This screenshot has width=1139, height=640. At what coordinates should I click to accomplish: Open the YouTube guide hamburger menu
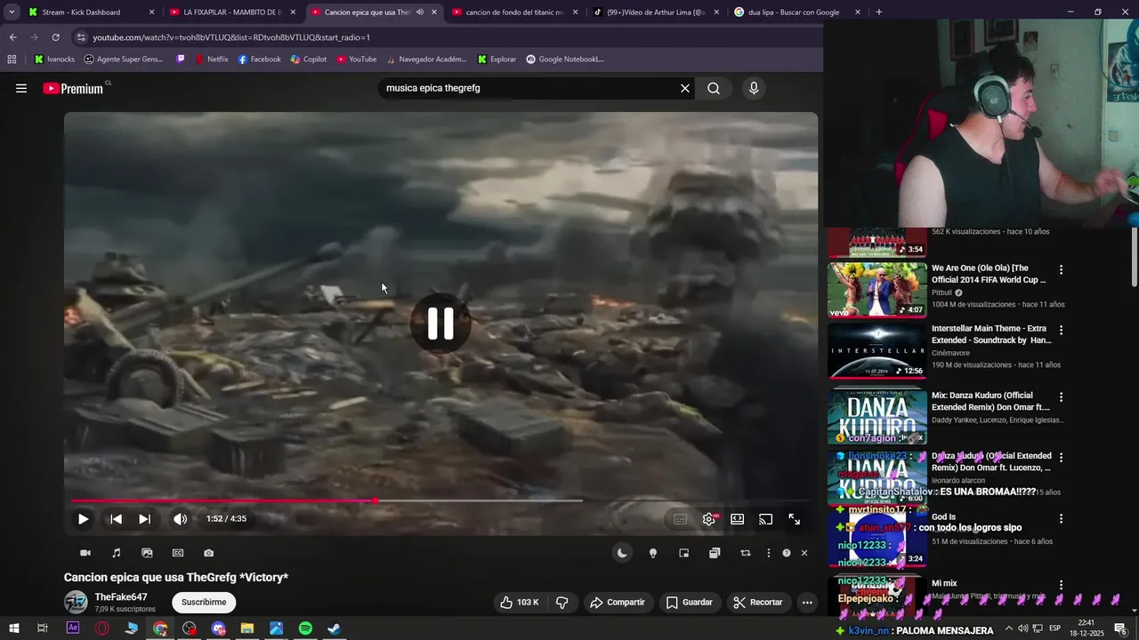pos(21,88)
